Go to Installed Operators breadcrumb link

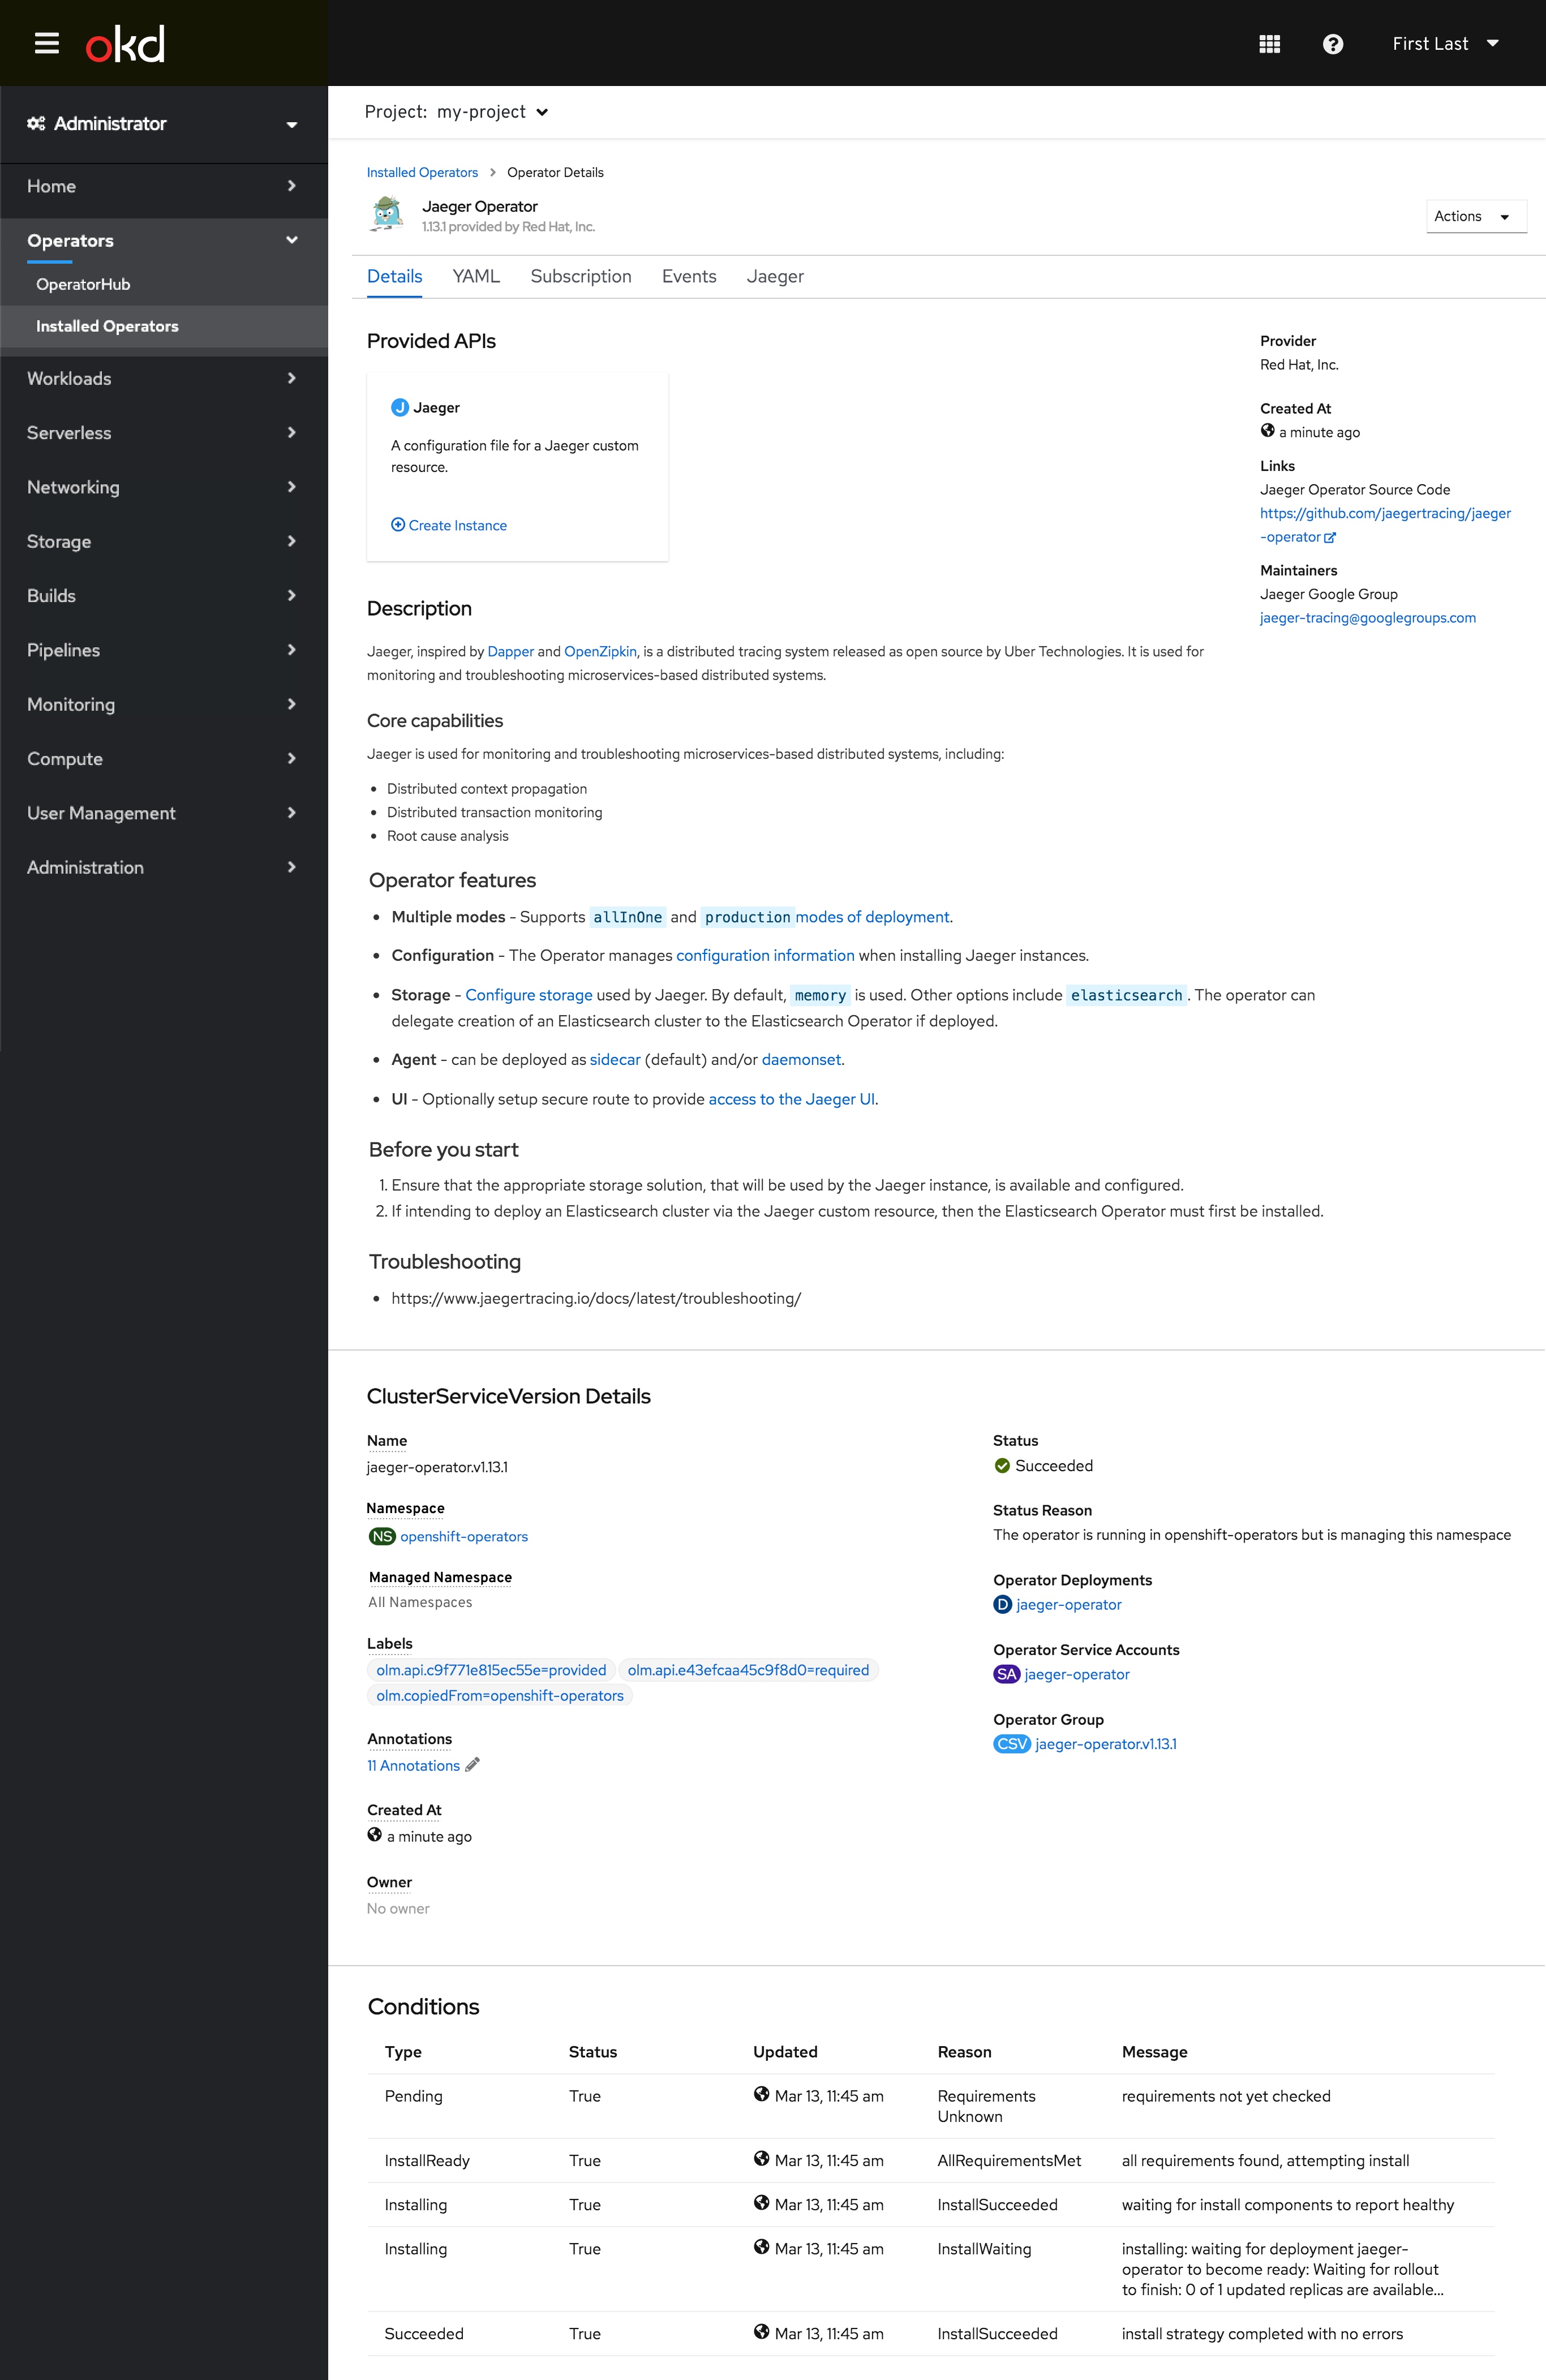pos(422,172)
